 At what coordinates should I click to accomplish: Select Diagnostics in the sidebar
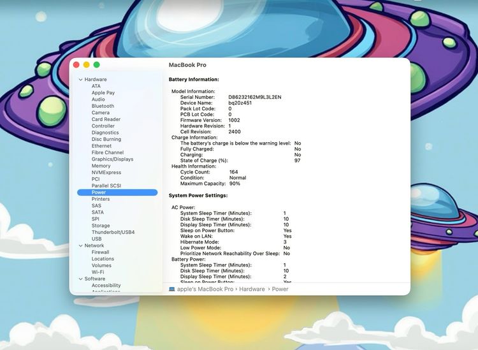[x=105, y=133]
